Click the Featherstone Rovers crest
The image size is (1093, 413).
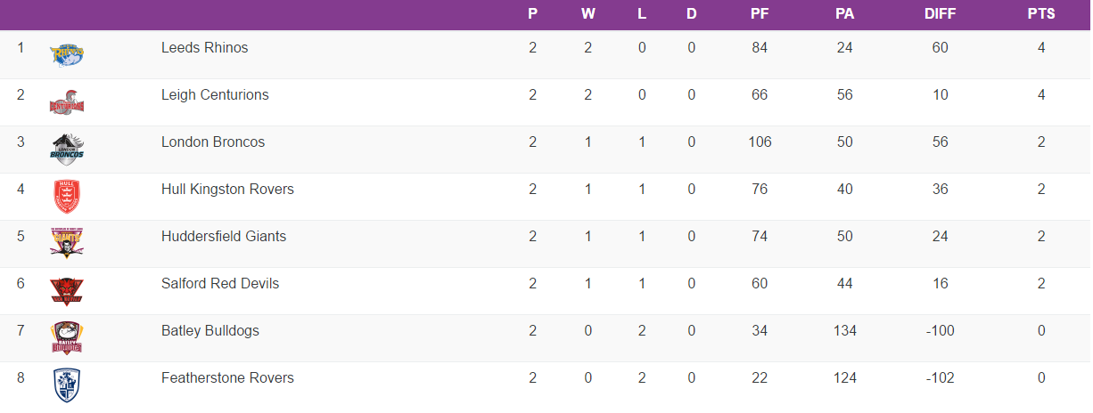click(x=67, y=385)
